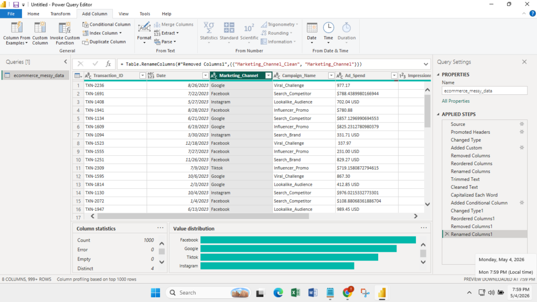Duplicate Column in ribbon
Screen dimensions: 537x302
(x=104, y=42)
